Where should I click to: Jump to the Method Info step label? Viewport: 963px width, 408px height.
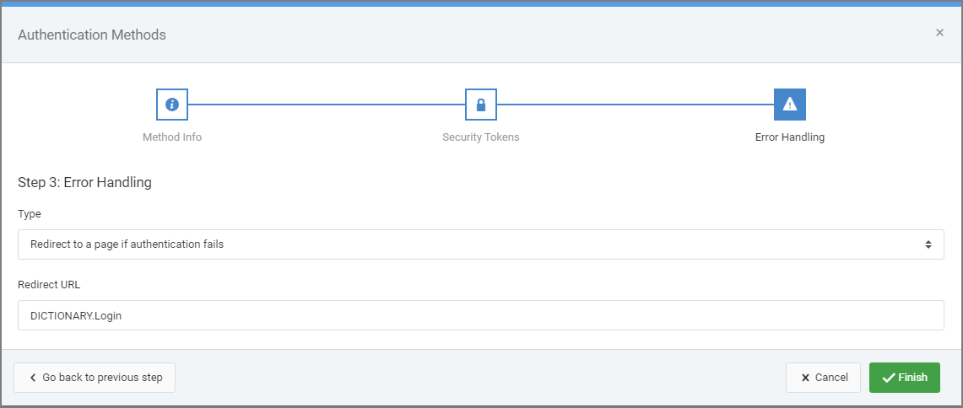pos(172,137)
